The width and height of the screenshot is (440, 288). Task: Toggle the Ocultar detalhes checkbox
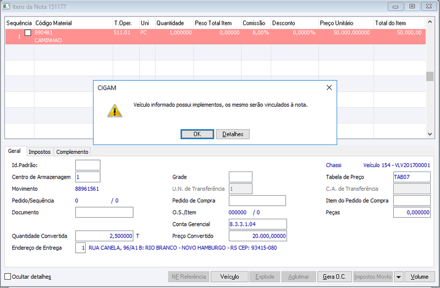click(x=8, y=276)
